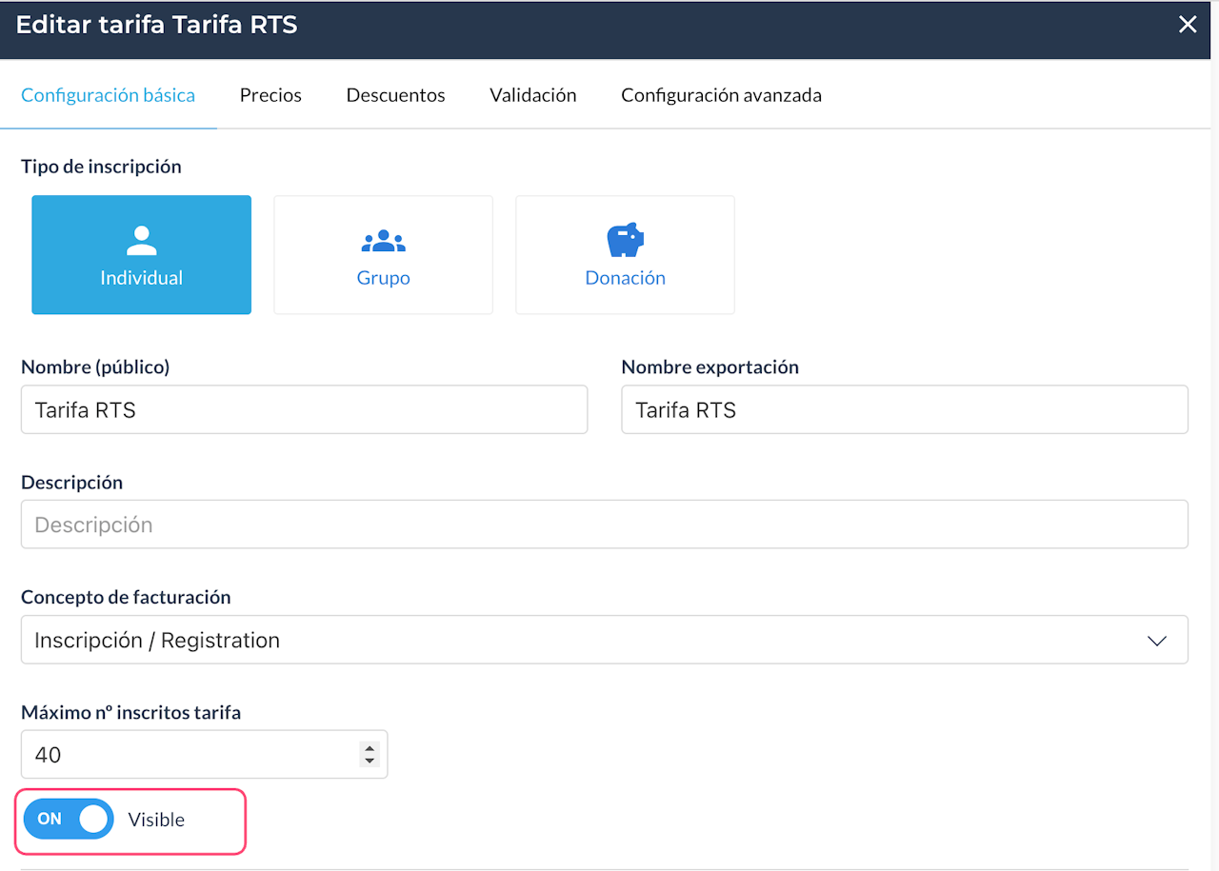
Task: Open the Descuentos tab
Action: (x=396, y=95)
